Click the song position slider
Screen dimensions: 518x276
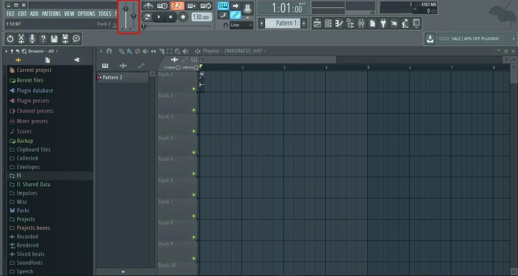[177, 26]
